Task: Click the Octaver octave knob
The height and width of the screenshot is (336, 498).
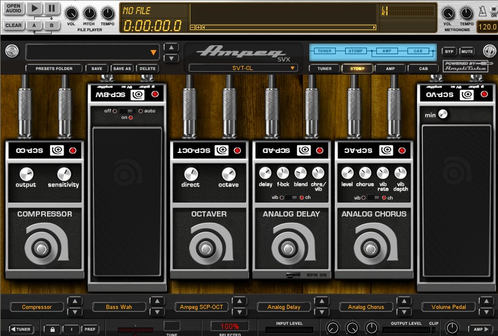Action: point(228,174)
